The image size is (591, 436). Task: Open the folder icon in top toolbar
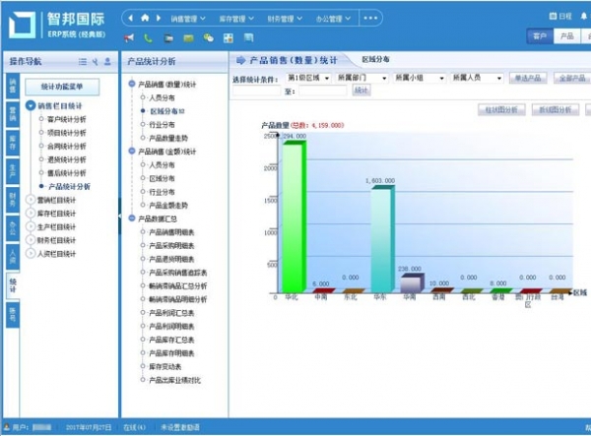pos(168,37)
